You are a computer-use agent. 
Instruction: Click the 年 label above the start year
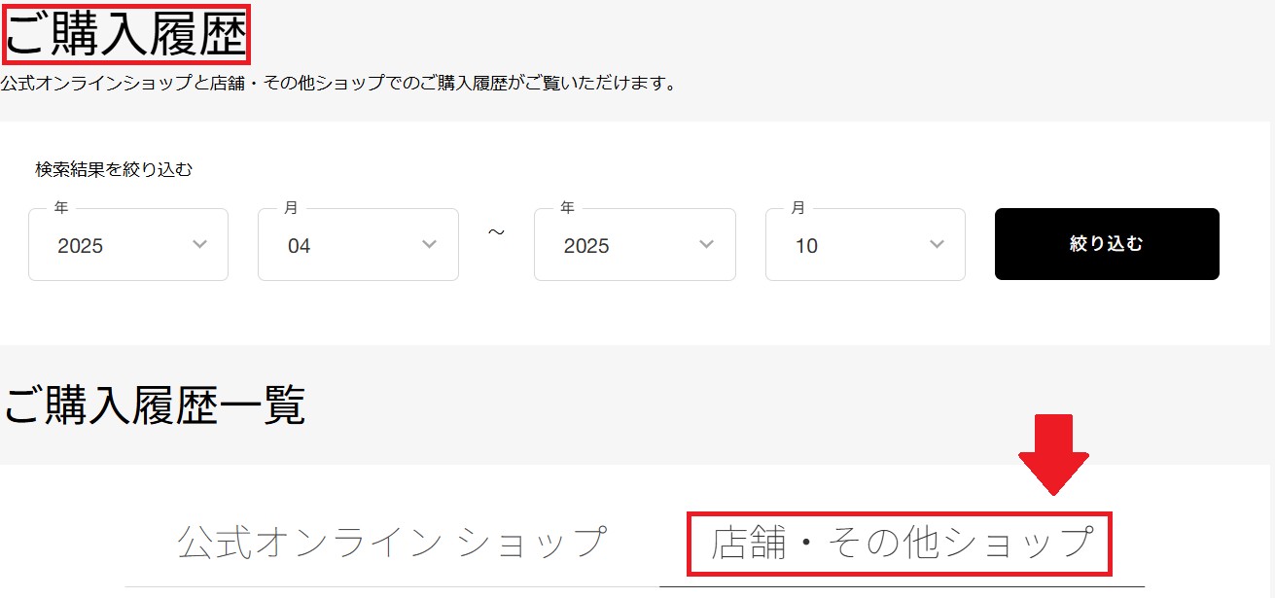[x=61, y=208]
